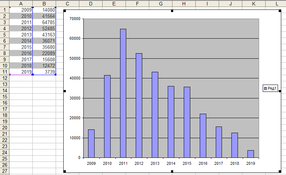This screenshot has height=175, width=286.
Task: Select the Ряд1 legend label
Action: click(x=272, y=88)
